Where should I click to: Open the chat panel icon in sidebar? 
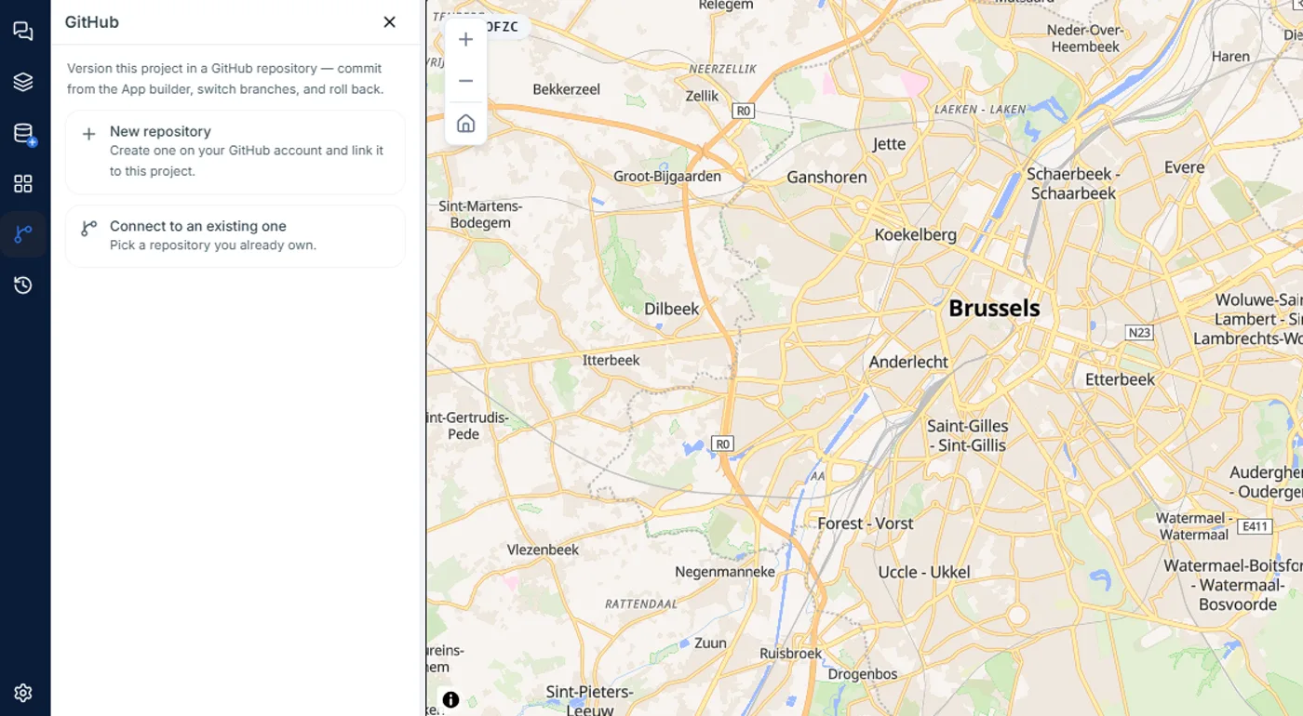23,32
